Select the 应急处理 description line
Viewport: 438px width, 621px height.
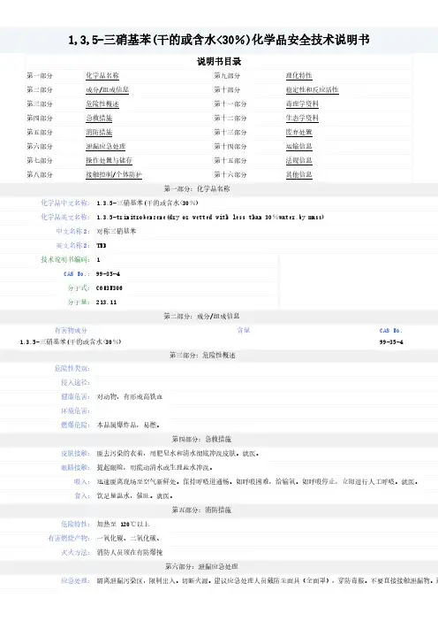coord(268,580)
